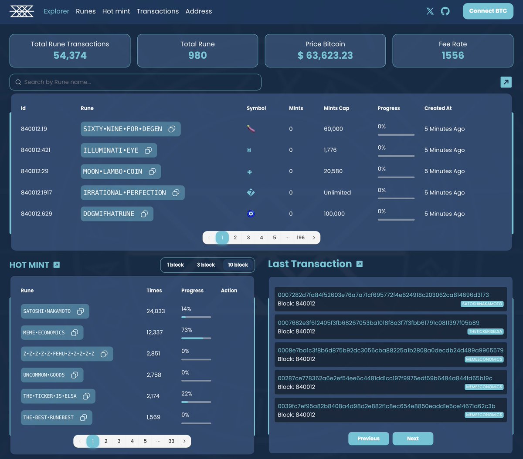The width and height of the screenshot is (523, 459).
Task: Open the Transactions nav item
Action: click(x=158, y=11)
